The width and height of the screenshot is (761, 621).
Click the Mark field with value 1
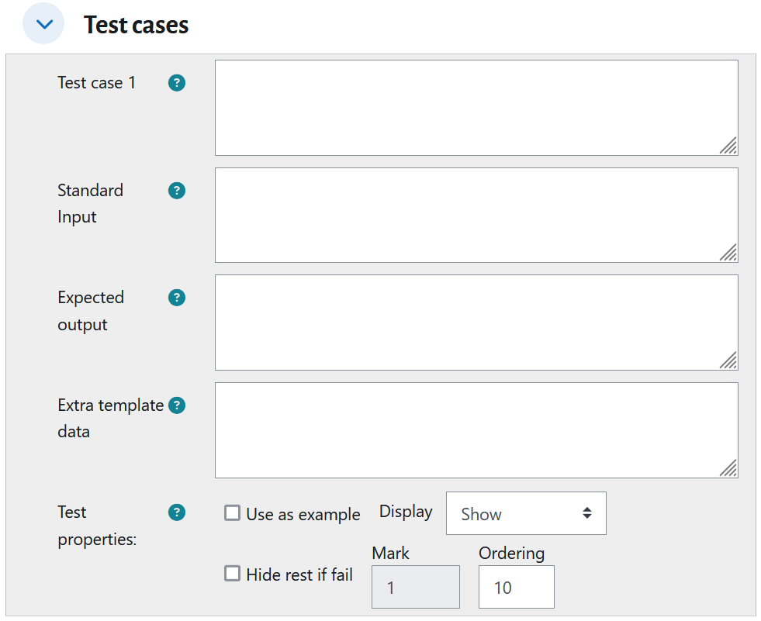pos(416,587)
